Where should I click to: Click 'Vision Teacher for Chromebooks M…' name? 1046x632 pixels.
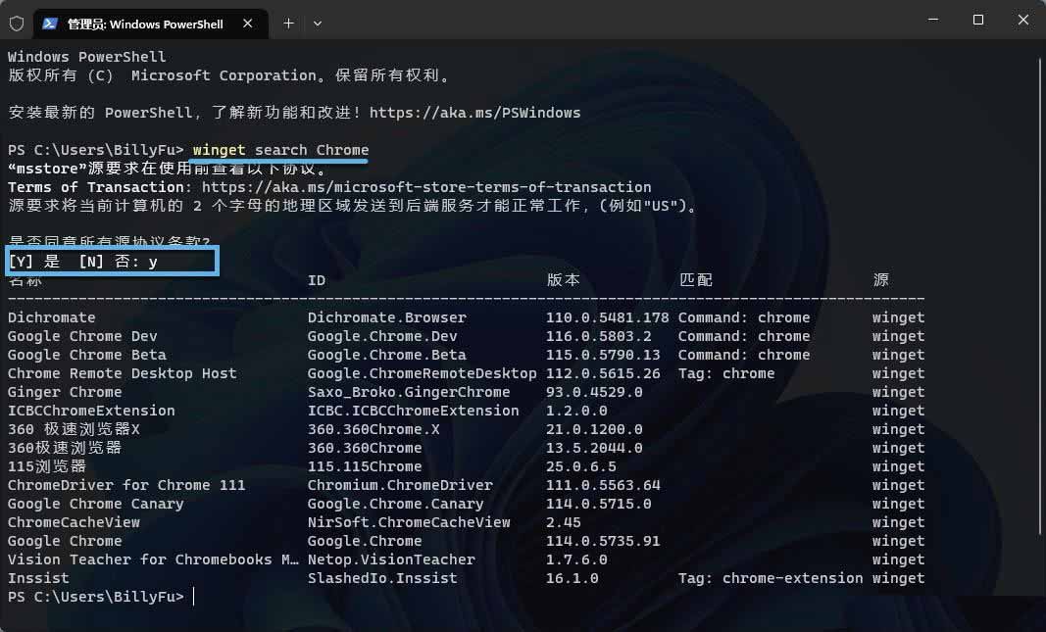pos(154,560)
